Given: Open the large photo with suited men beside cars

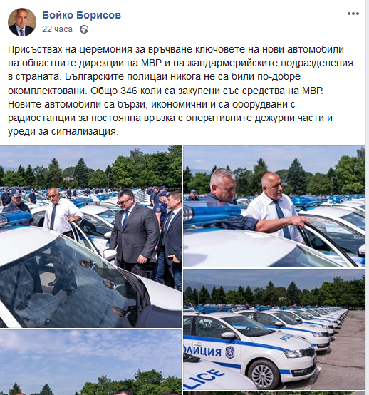Looking at the screenshot, I should 90,237.
